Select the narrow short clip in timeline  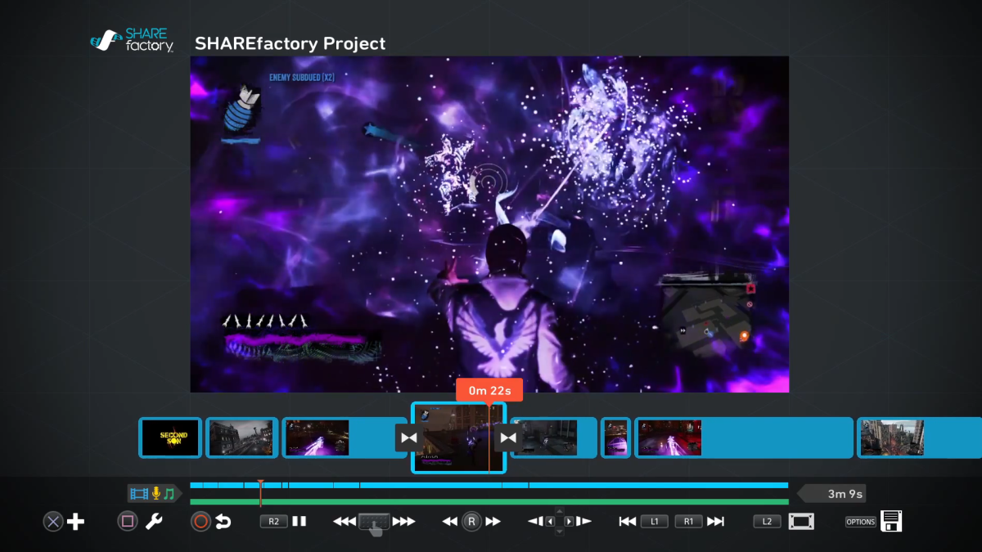tap(616, 438)
